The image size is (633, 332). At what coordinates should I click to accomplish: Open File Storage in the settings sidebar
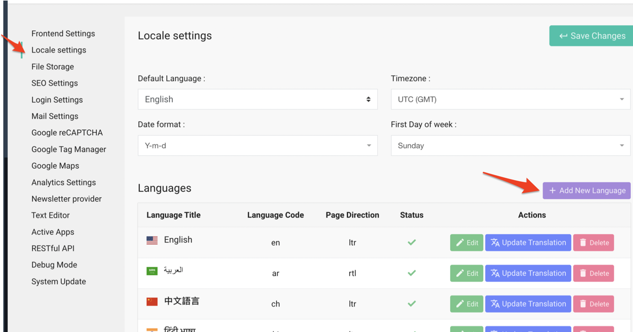tap(52, 67)
